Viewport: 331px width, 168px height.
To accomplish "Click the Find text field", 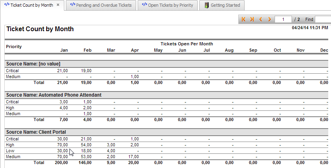I will point(323,19).
